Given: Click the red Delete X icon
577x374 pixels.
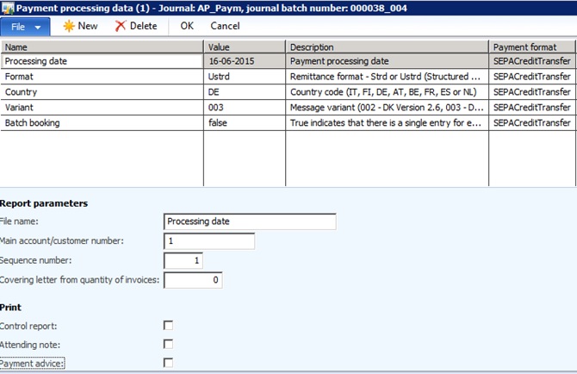Looking at the screenshot, I should 121,26.
